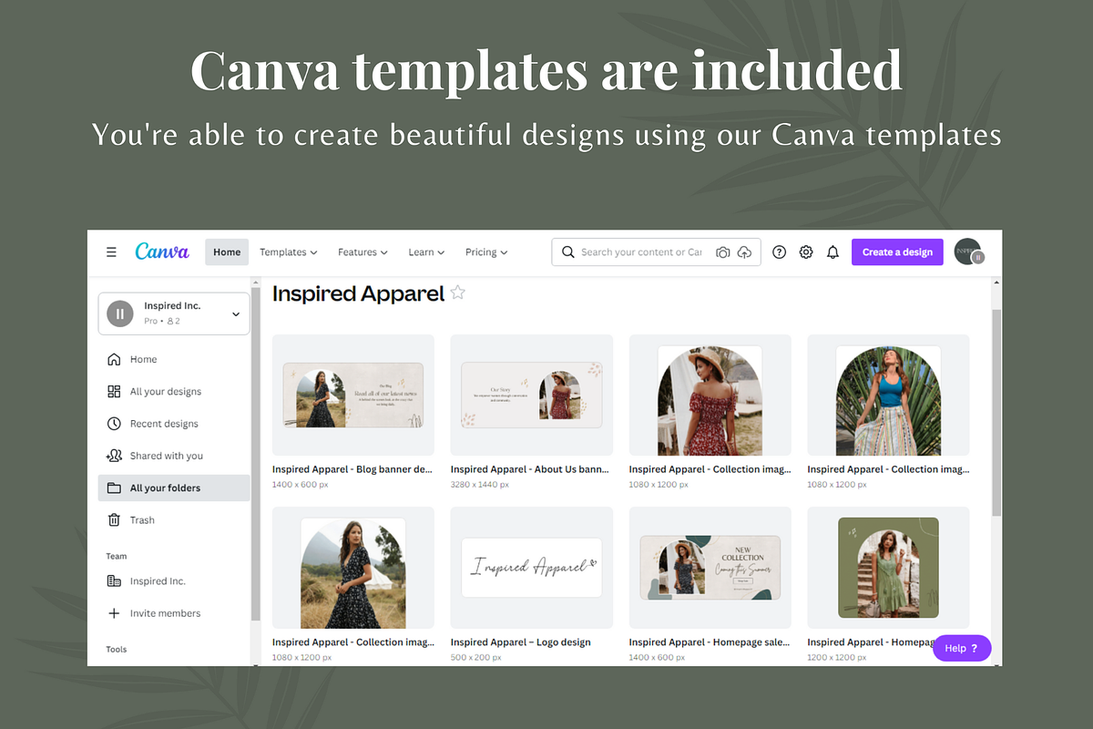
Task: Click the Home house icon in sidebar
Action: click(x=114, y=359)
